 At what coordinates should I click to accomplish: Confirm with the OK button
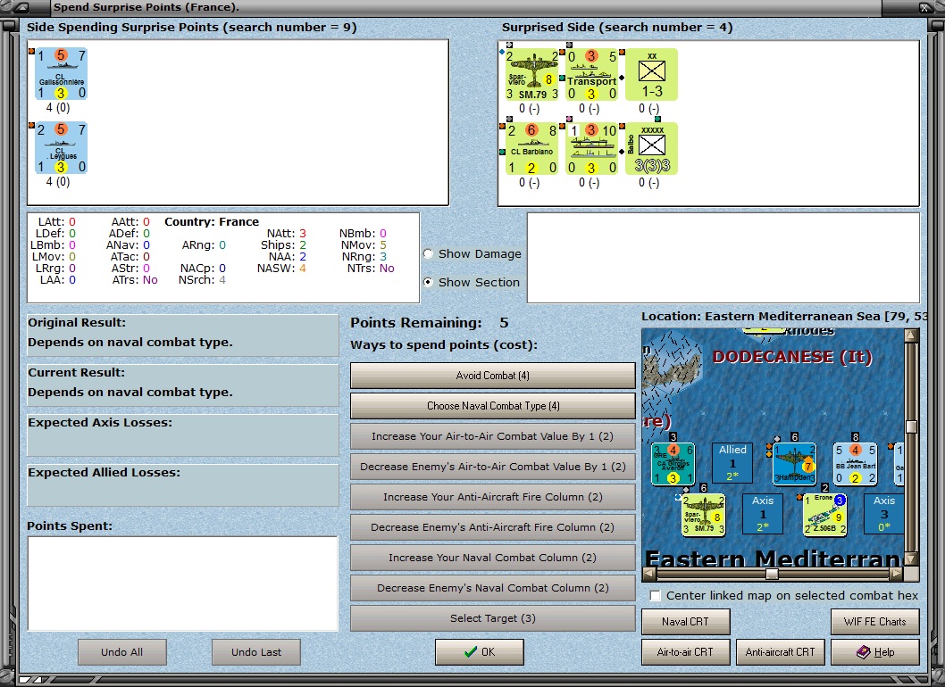[479, 652]
